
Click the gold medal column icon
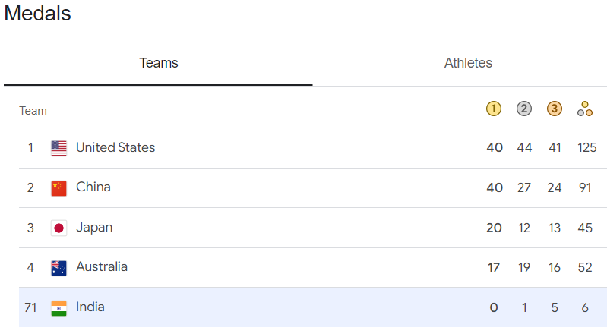[x=494, y=109]
